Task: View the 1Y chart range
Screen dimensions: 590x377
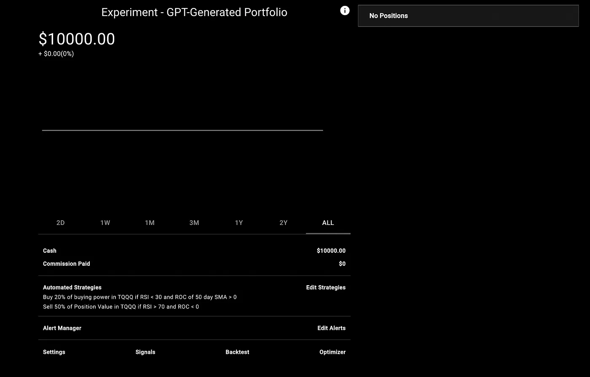Action: [239, 223]
